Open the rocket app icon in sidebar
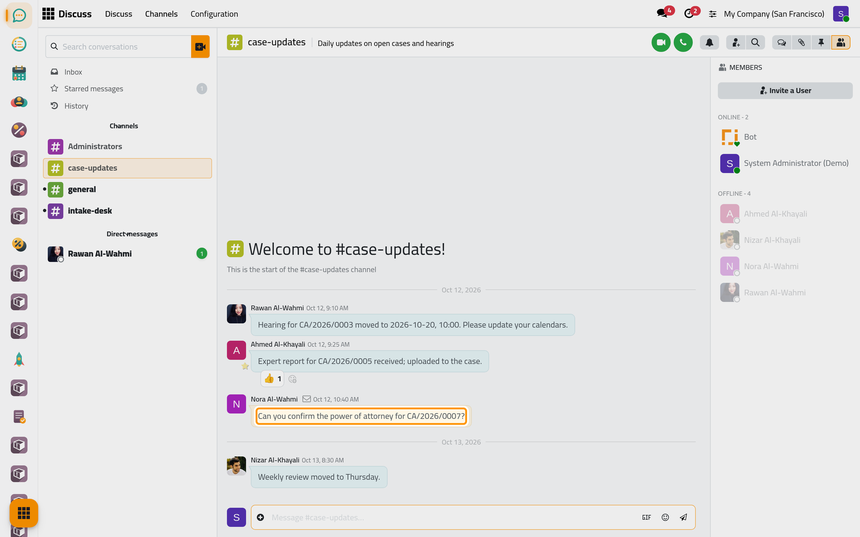The height and width of the screenshot is (537, 860). tap(19, 359)
